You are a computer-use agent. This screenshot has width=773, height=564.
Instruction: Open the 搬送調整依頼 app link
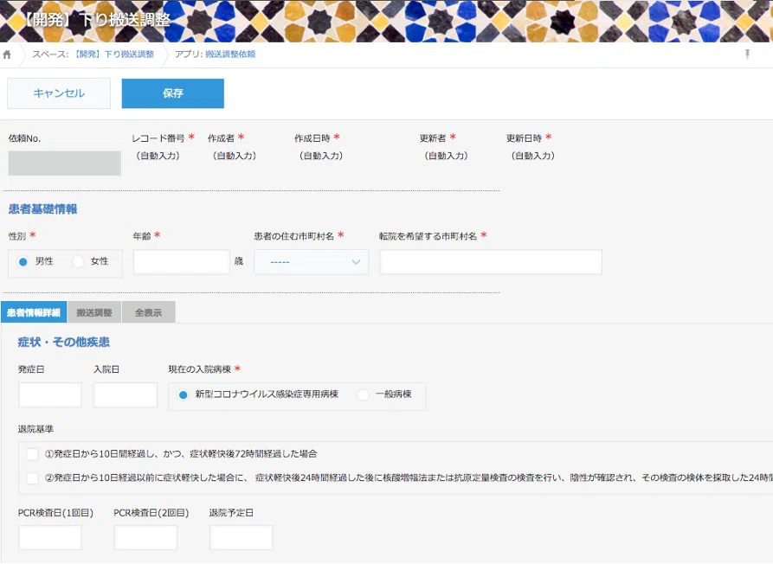pos(229,54)
